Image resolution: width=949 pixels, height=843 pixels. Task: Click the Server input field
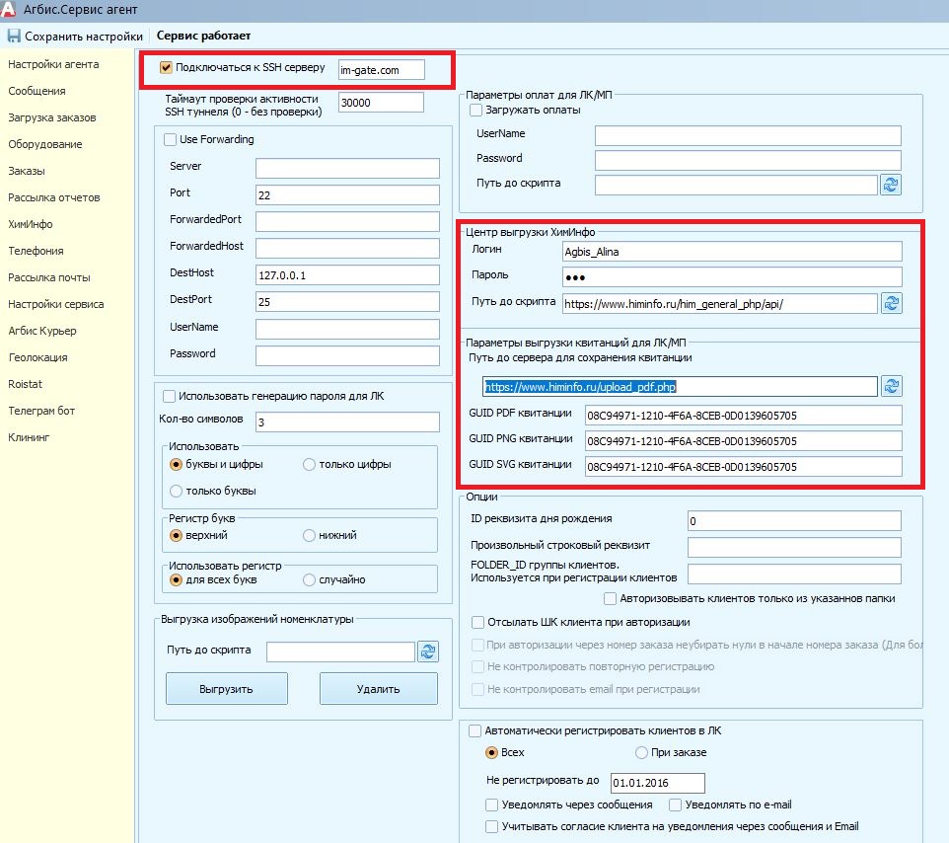pos(347,168)
